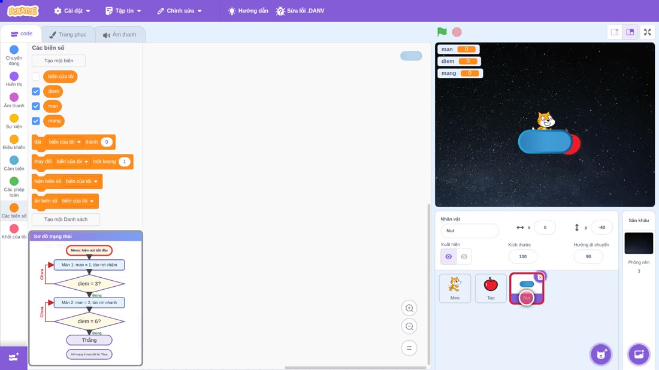The image size is (659, 370).
Task: Open the Chỉnh sửa menu
Action: (x=180, y=11)
